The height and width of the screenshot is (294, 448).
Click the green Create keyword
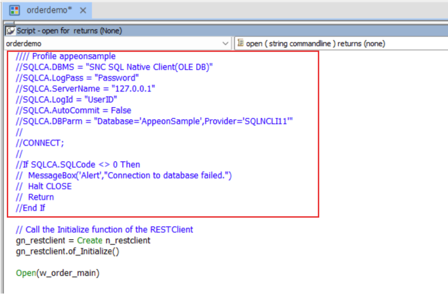[x=89, y=240]
